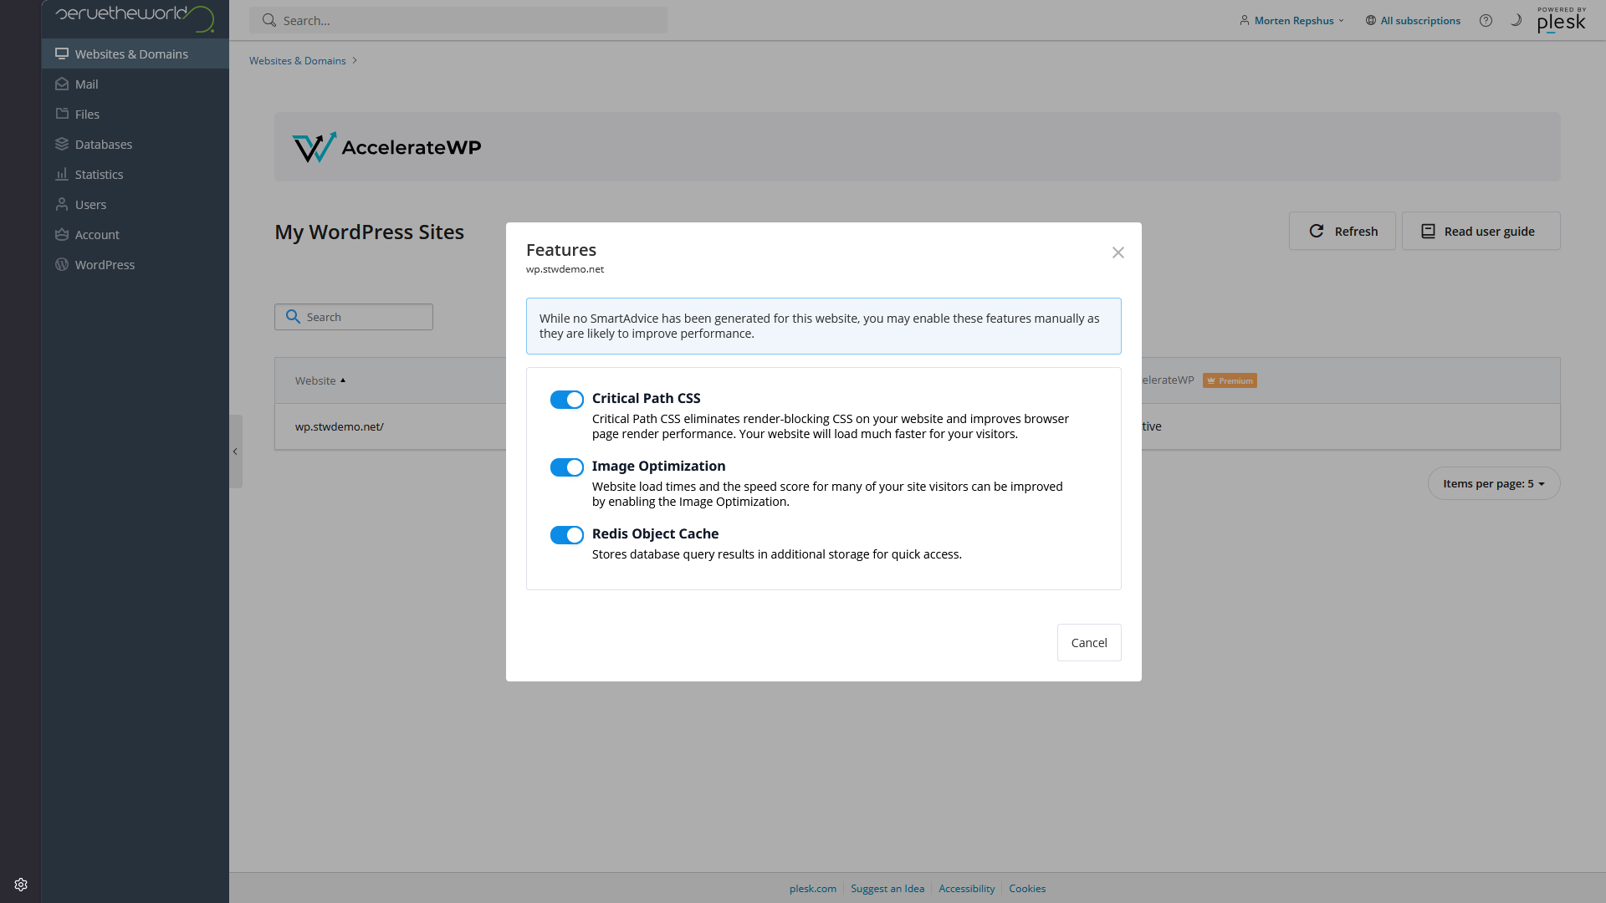Viewport: 1606px width, 903px height.
Task: Open Users in the sidebar
Action: pyautogui.click(x=136, y=204)
